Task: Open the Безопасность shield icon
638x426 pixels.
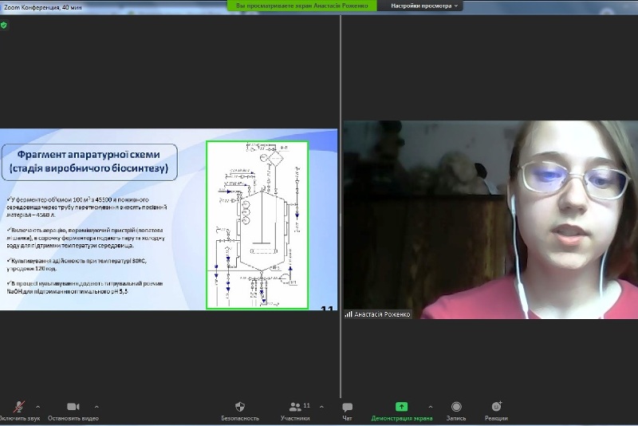Action: 240,407
